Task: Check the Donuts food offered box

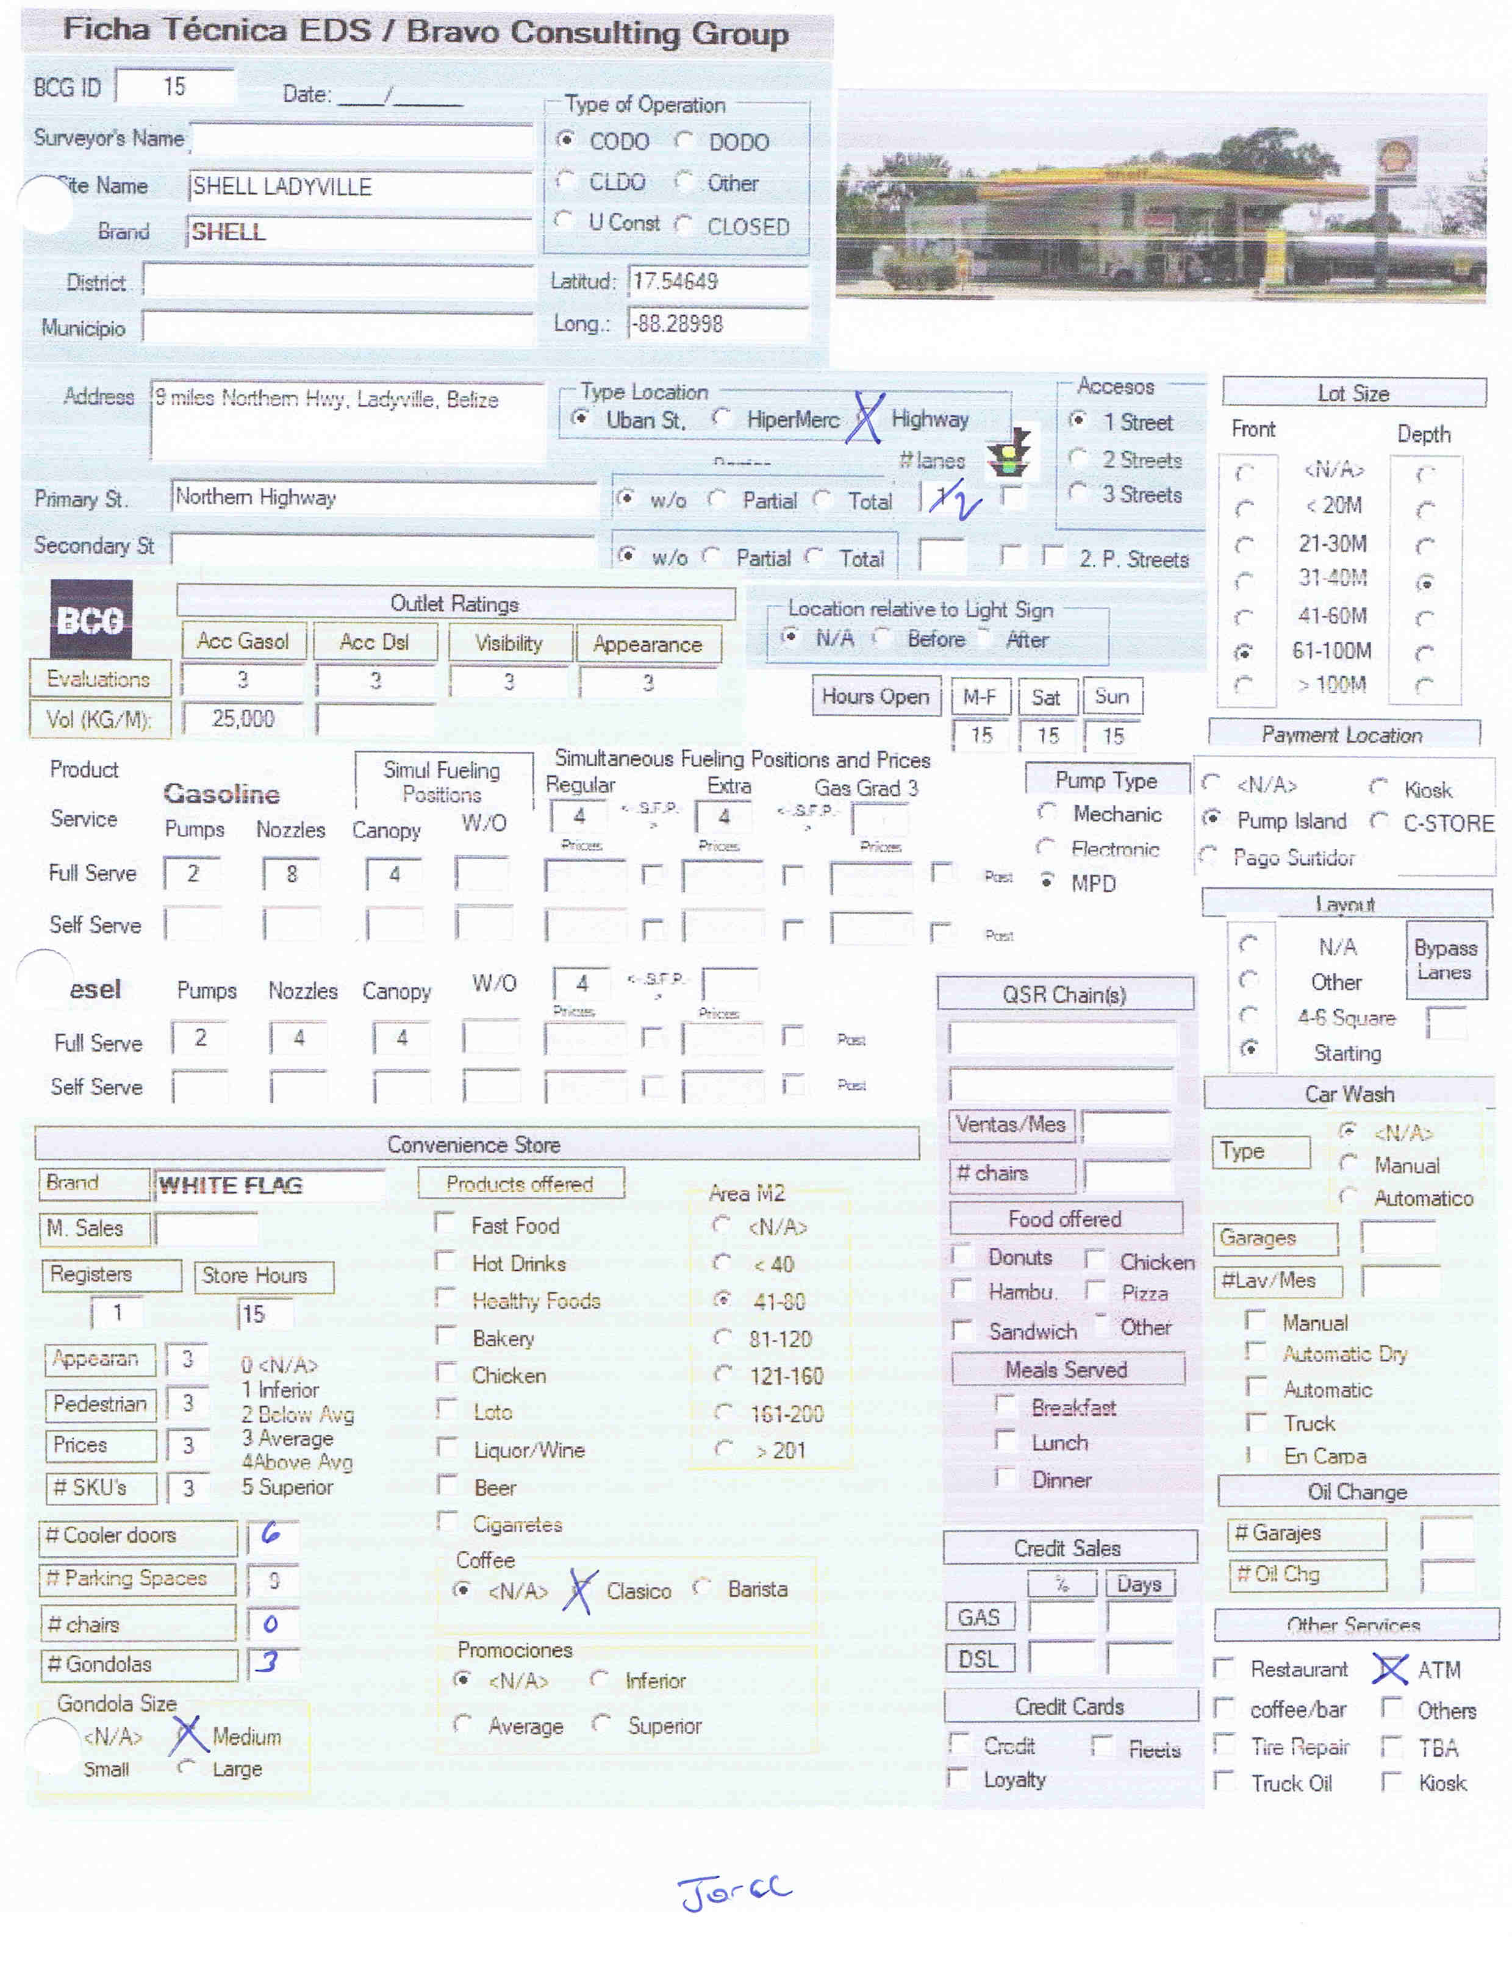Action: pos(963,1256)
